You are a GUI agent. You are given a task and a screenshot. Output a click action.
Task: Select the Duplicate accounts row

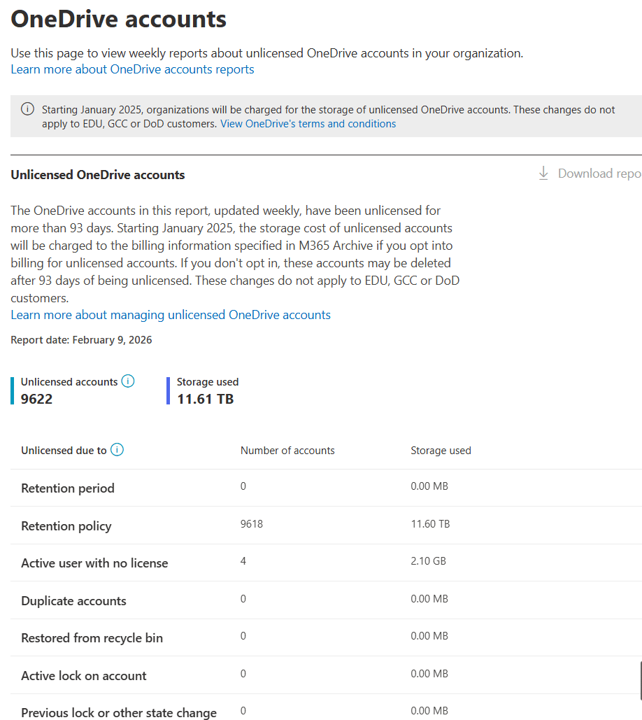[x=327, y=600]
